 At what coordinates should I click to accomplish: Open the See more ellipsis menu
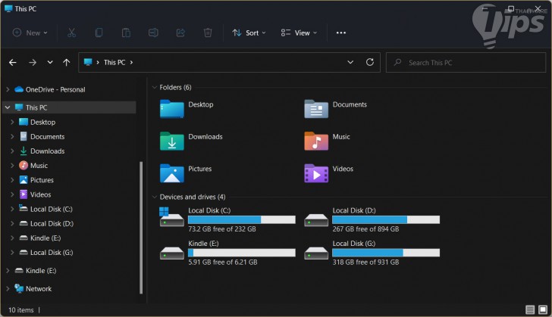[x=340, y=33]
